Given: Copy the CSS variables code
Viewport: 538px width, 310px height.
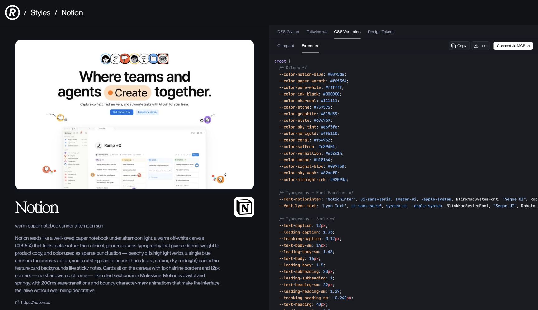Looking at the screenshot, I should click(459, 46).
